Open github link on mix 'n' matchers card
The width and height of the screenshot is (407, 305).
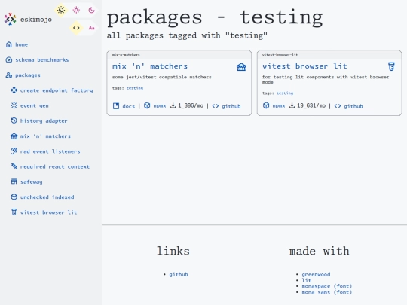(x=231, y=106)
